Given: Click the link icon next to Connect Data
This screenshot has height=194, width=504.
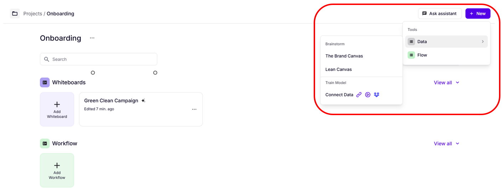Looking at the screenshot, I should pos(359,95).
